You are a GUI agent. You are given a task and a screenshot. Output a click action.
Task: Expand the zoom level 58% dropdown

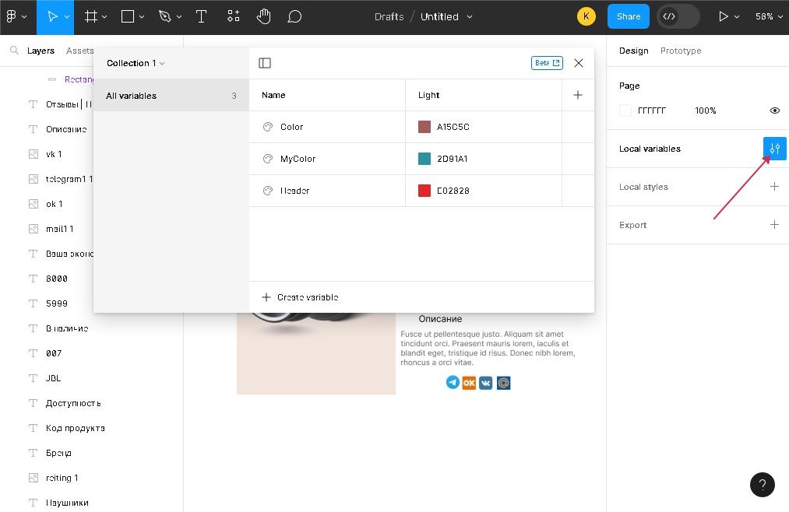(769, 16)
